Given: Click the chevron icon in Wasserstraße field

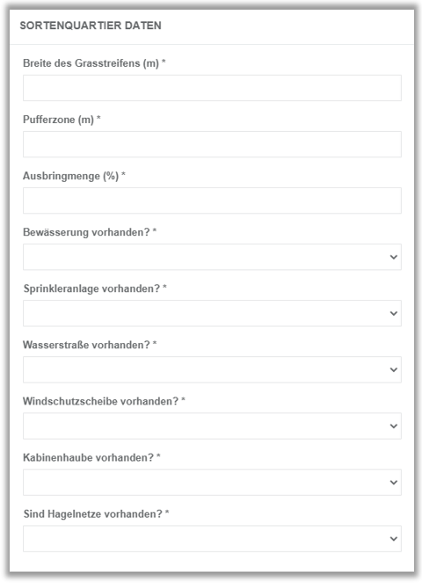Looking at the screenshot, I should (x=393, y=369).
